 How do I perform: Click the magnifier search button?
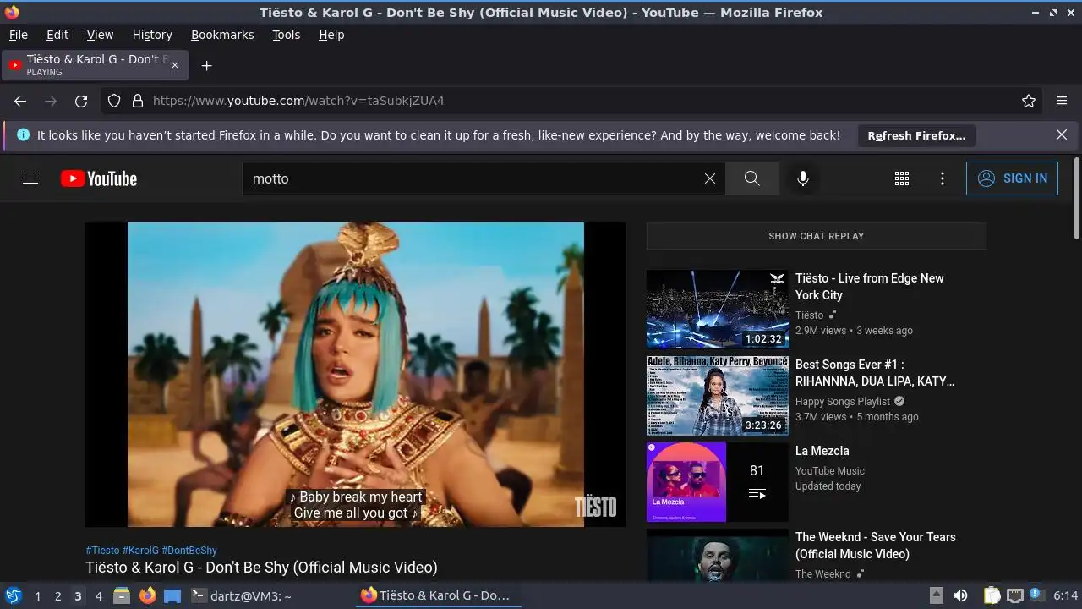coord(751,178)
